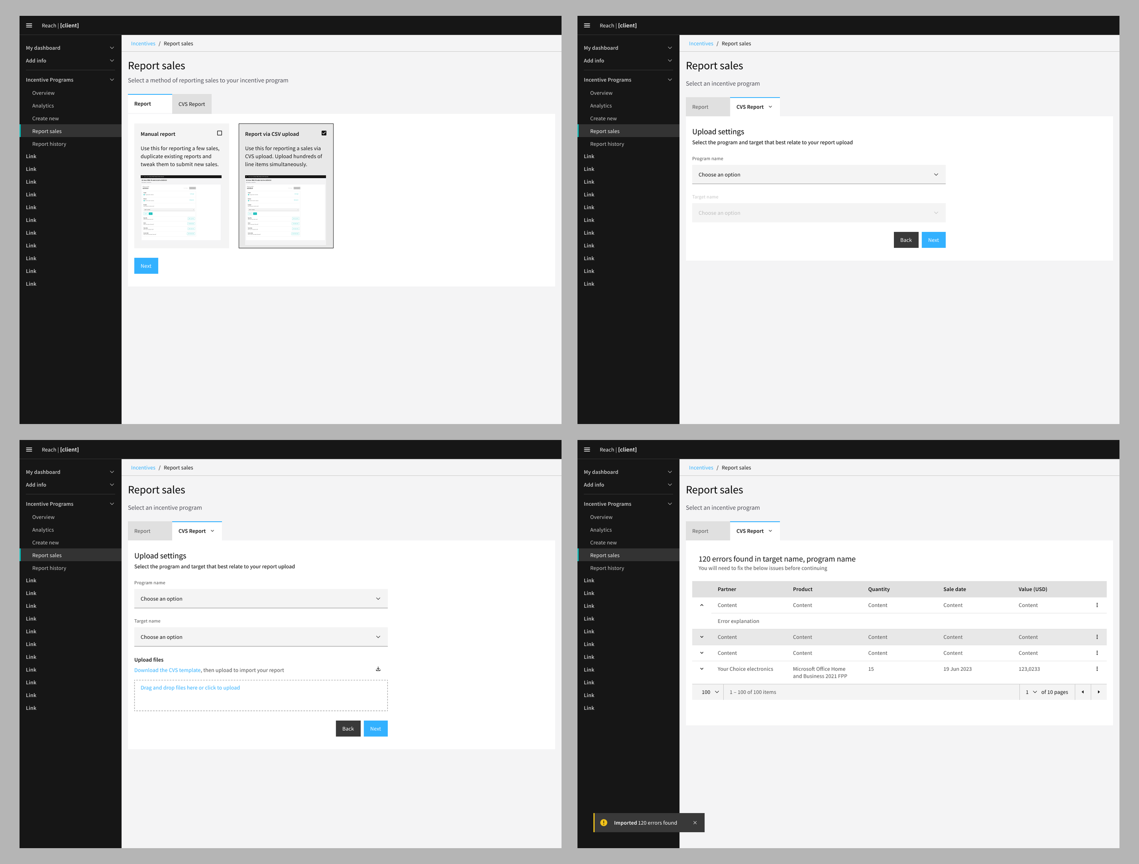Click the download template icon beside Upload files
The height and width of the screenshot is (864, 1139).
tap(378, 669)
